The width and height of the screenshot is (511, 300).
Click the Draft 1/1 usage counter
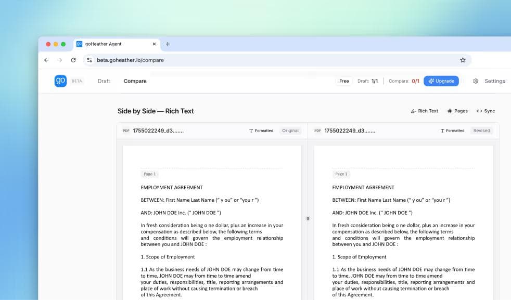pos(367,81)
